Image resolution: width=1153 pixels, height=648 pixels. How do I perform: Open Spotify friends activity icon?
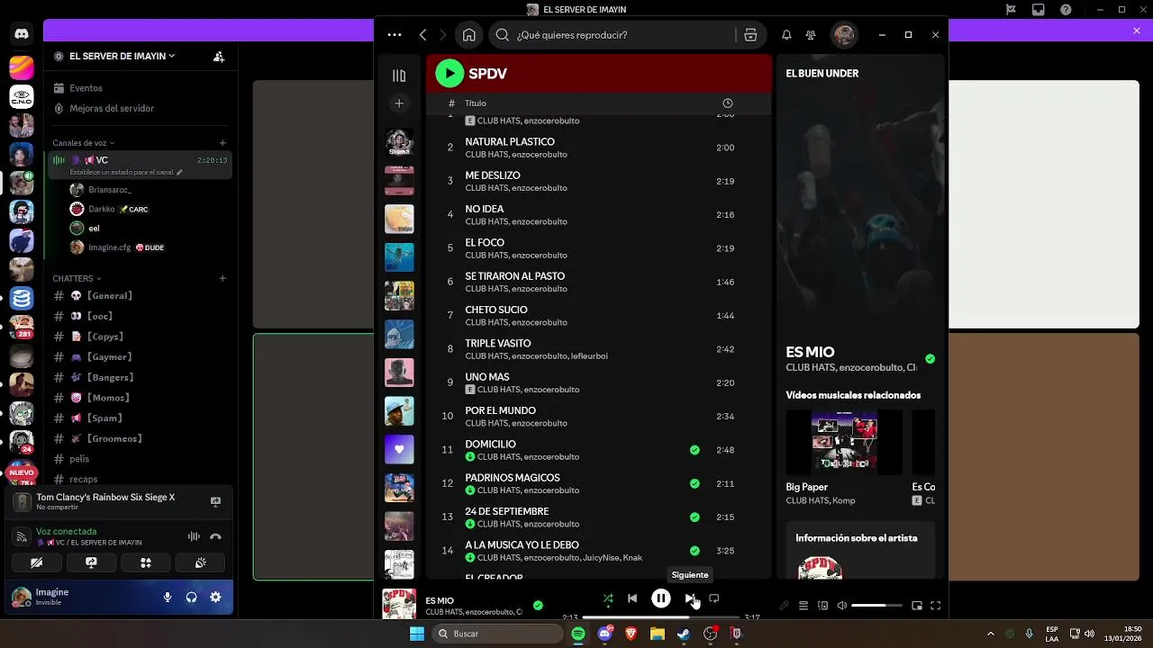click(811, 35)
